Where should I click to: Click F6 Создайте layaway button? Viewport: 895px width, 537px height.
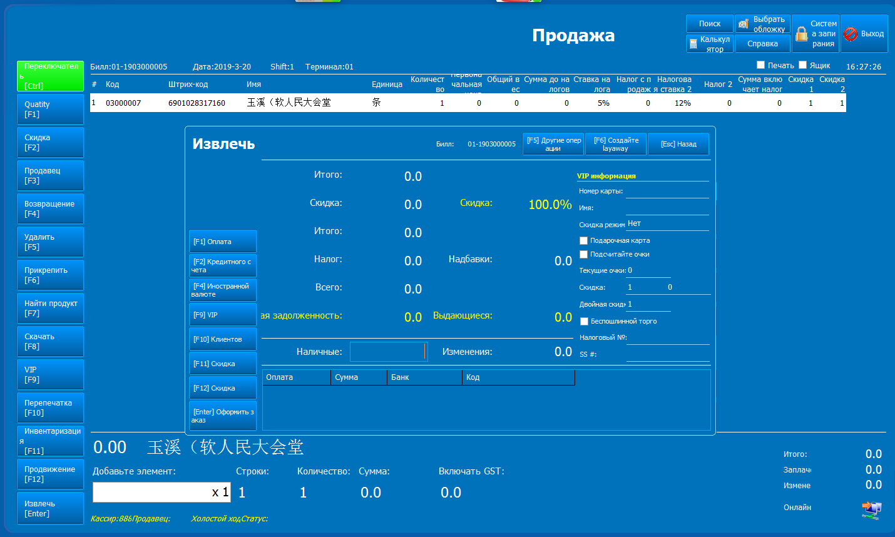pos(616,144)
